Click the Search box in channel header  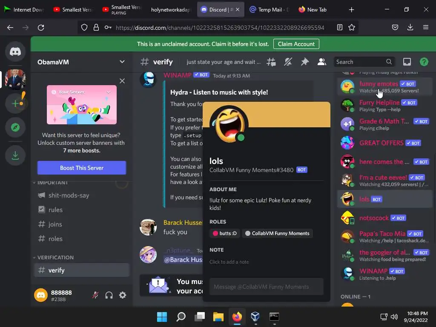pos(364,62)
